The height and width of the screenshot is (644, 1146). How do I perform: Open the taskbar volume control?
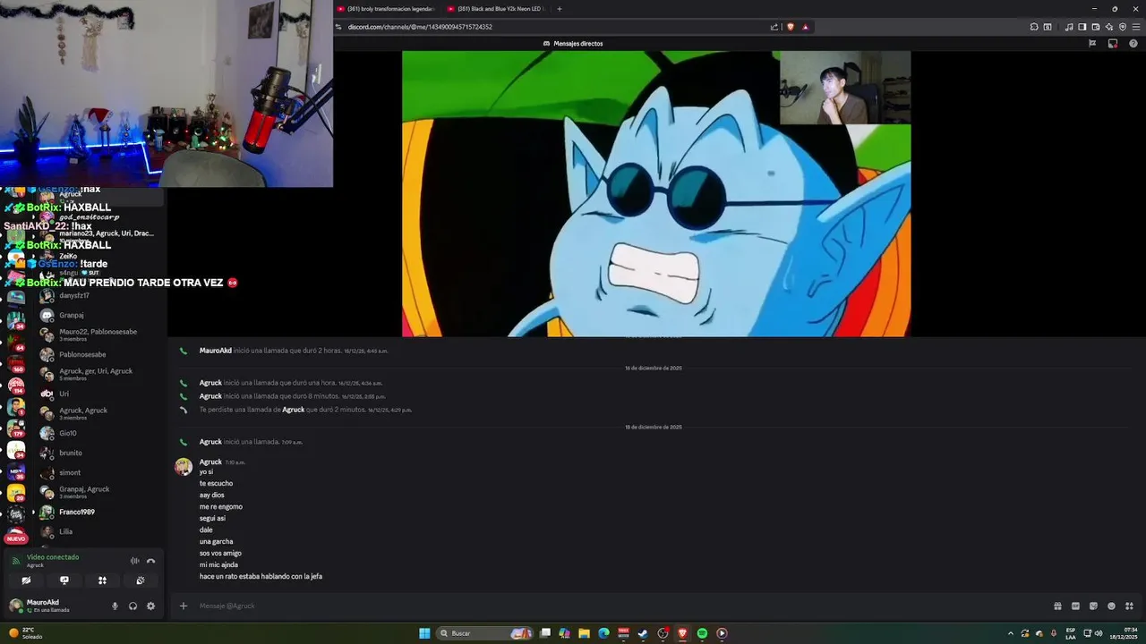click(1099, 633)
